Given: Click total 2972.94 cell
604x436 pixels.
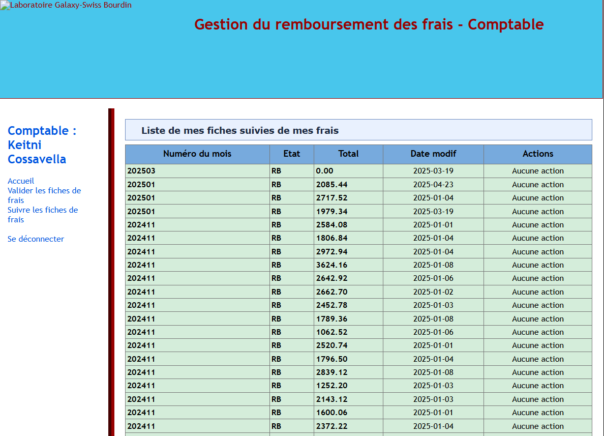Looking at the screenshot, I should click(x=349, y=251).
